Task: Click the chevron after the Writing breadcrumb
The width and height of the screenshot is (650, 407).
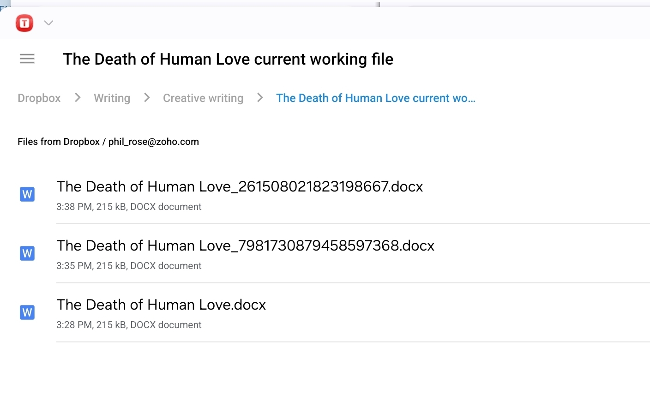Action: 147,98
